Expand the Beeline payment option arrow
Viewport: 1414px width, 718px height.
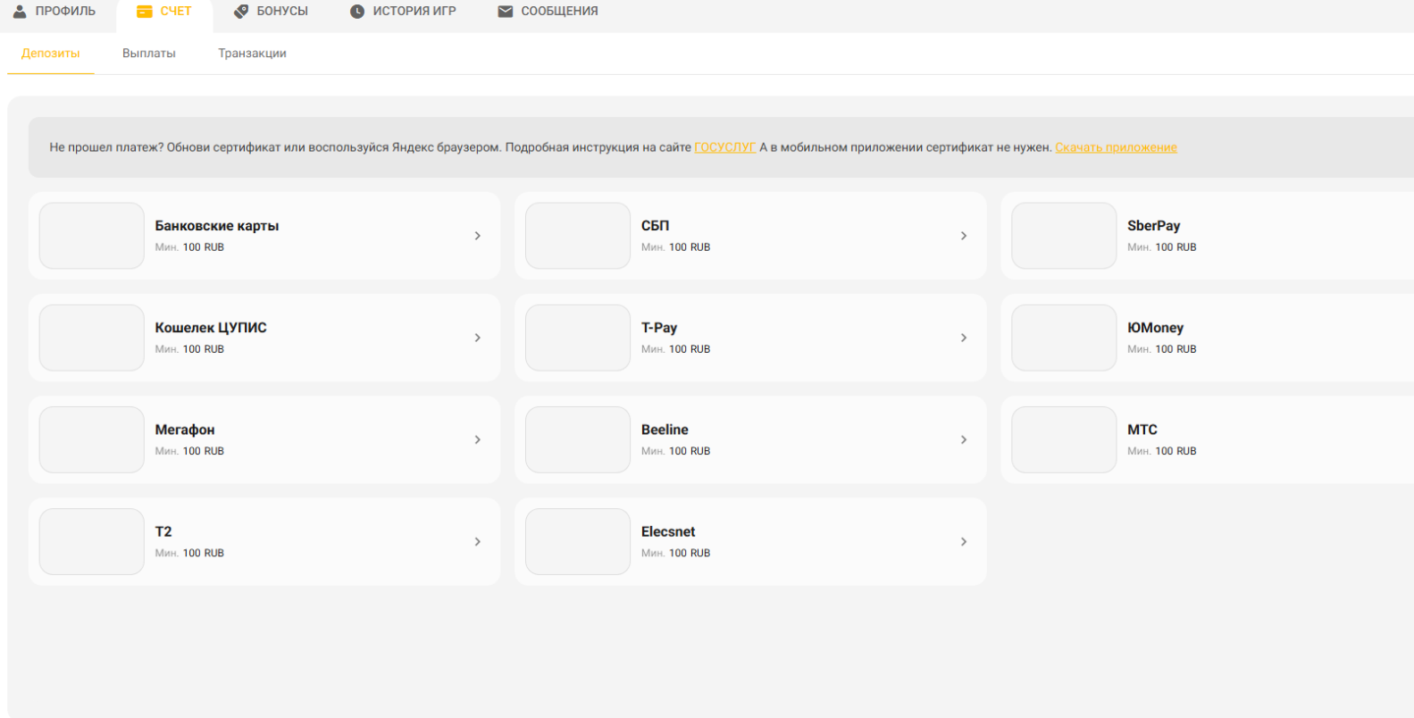pos(964,439)
